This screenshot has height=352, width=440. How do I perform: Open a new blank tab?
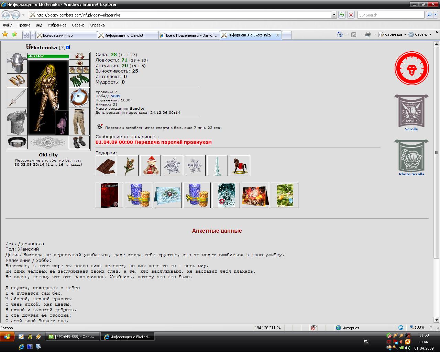287,35
